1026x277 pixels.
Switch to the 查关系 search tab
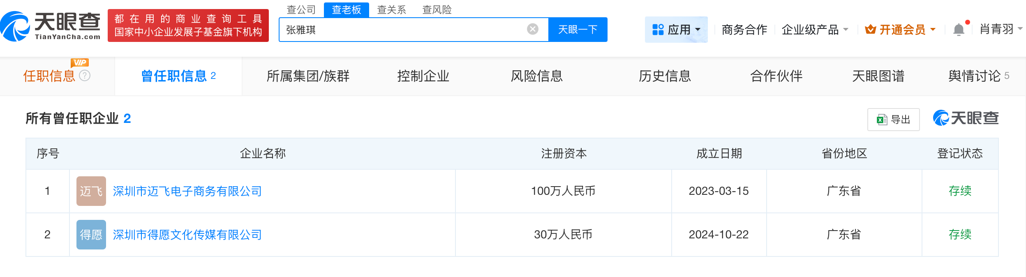392,9
